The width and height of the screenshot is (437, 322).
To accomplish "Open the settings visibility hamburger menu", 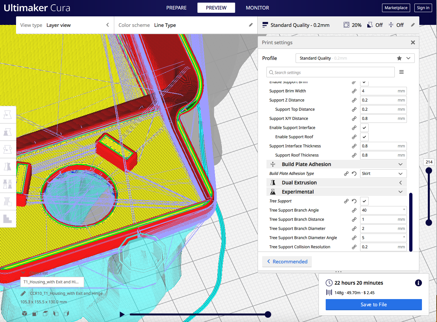I will click(401, 72).
